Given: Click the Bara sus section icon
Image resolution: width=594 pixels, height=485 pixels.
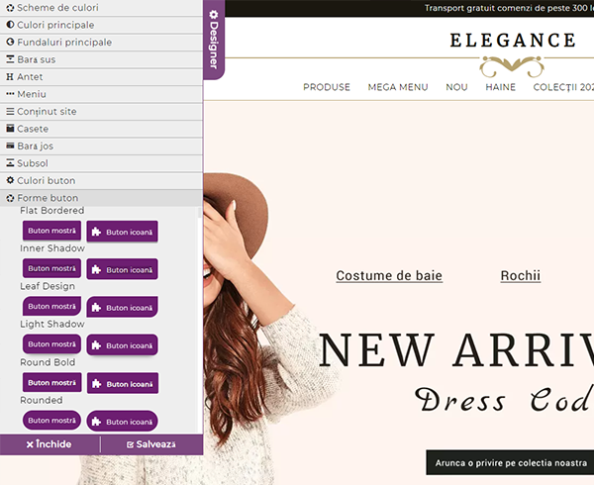Looking at the screenshot, I should coord(10,59).
